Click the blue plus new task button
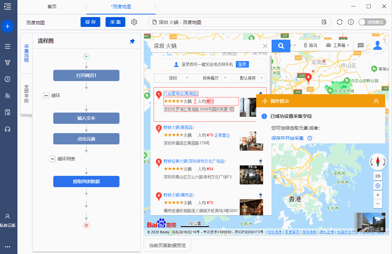 (x=8, y=26)
